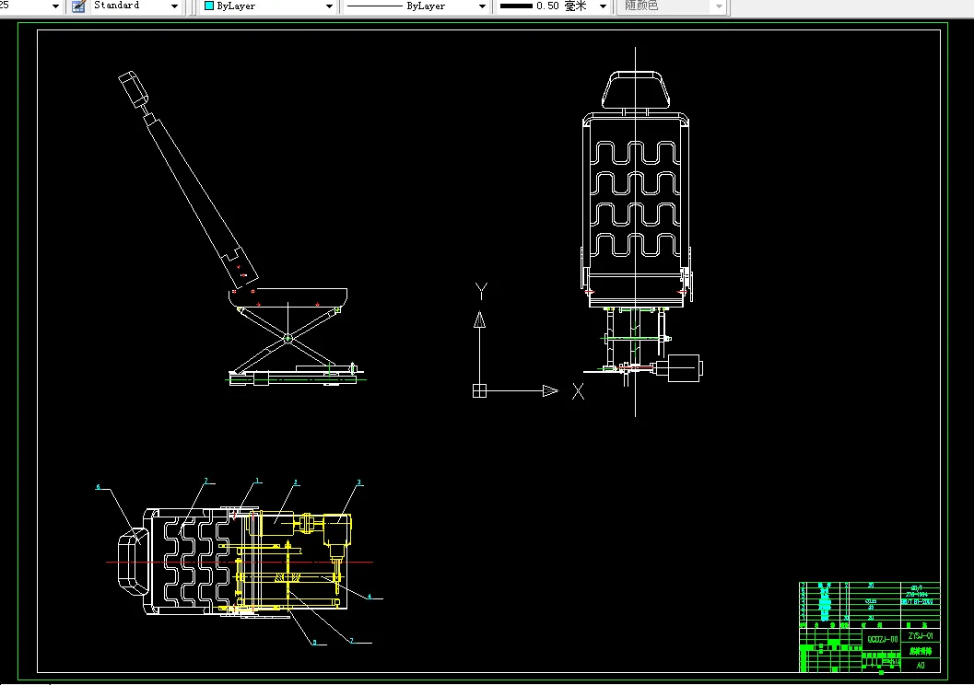This screenshot has width=974, height=685.
Task: Select the headrest in the side view
Action: pyautogui.click(x=133, y=89)
